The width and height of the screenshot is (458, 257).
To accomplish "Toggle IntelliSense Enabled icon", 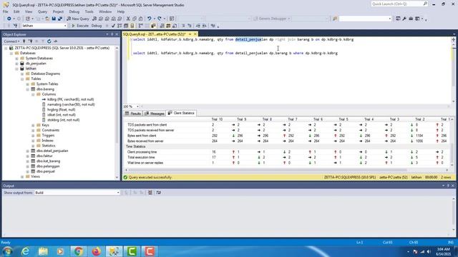I will 132,26.
